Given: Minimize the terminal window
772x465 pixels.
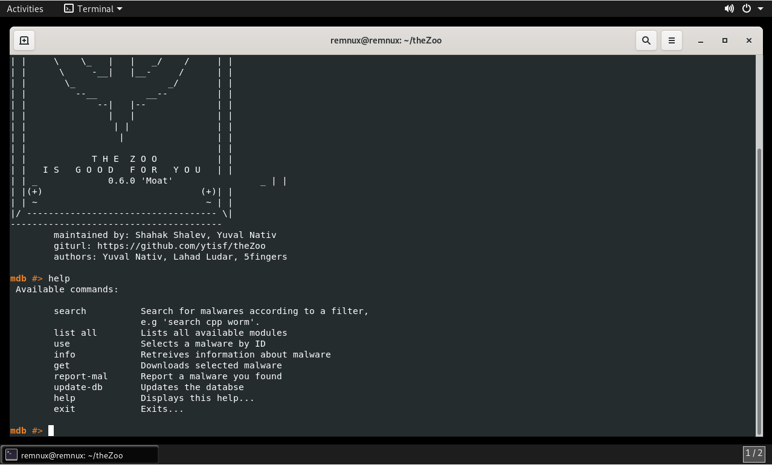Looking at the screenshot, I should (x=700, y=40).
